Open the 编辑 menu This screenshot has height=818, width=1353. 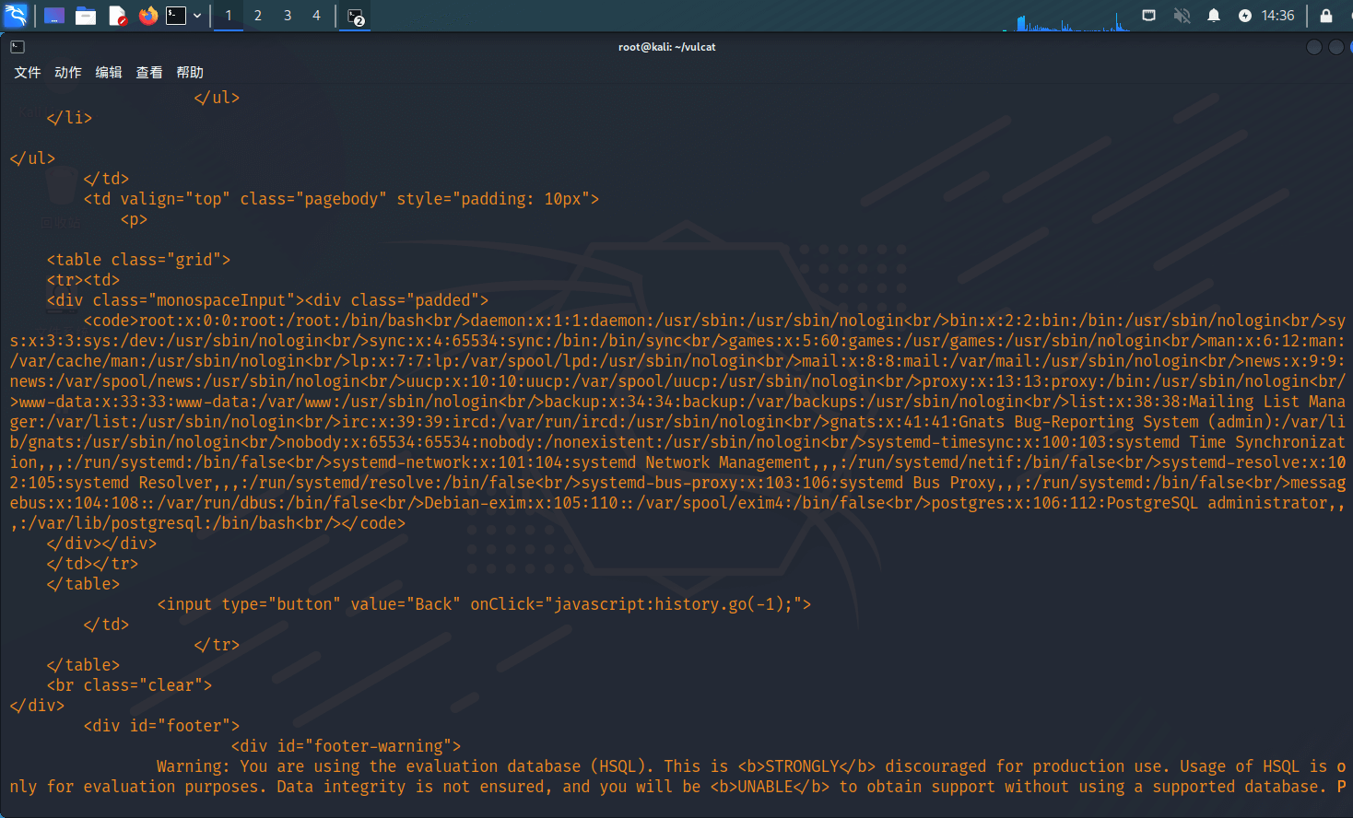(109, 73)
